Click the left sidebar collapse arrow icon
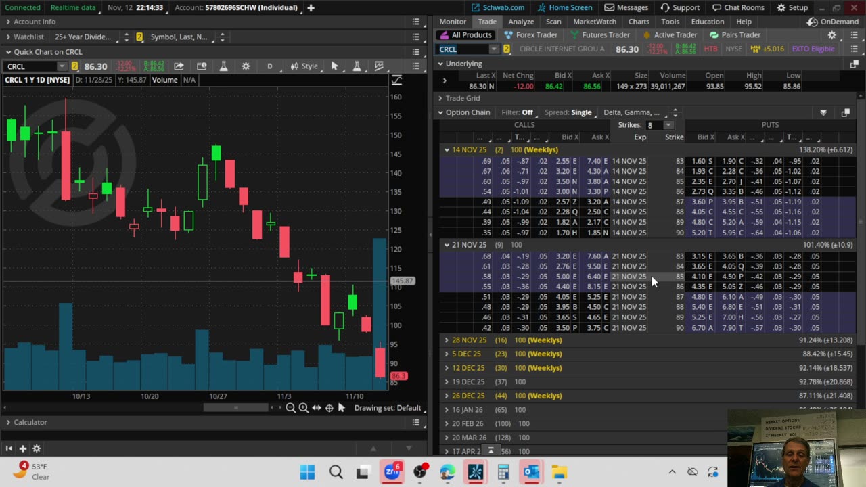866x487 pixels. pos(9,448)
